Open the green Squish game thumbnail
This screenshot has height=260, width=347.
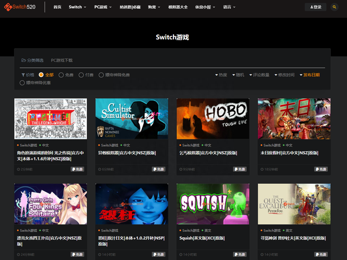tap(213, 204)
